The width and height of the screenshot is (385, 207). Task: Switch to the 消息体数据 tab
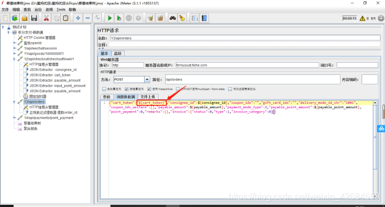point(126,97)
